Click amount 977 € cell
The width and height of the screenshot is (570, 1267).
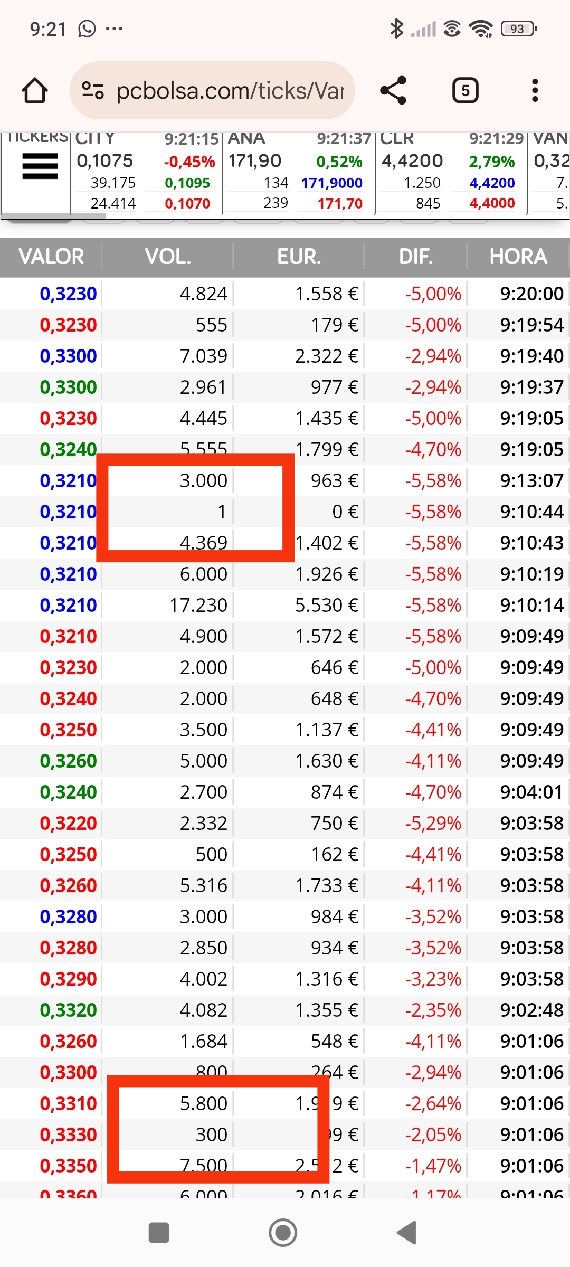pyautogui.click(x=334, y=387)
